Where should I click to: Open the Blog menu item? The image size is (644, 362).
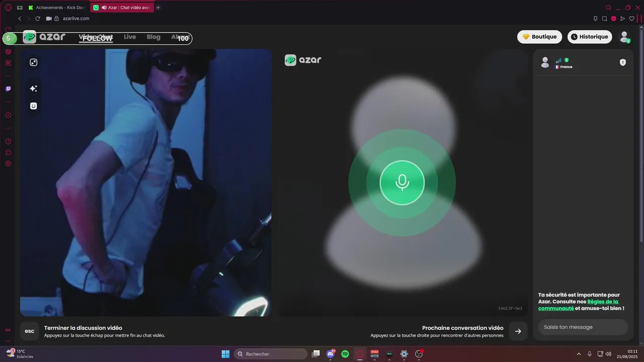pyautogui.click(x=153, y=37)
